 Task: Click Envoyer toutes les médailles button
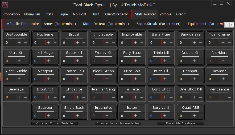(118, 123)
